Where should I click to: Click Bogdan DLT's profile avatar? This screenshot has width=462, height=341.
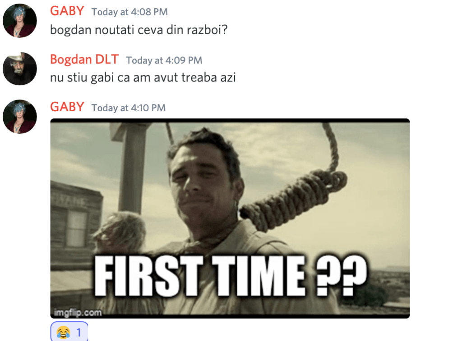20,68
